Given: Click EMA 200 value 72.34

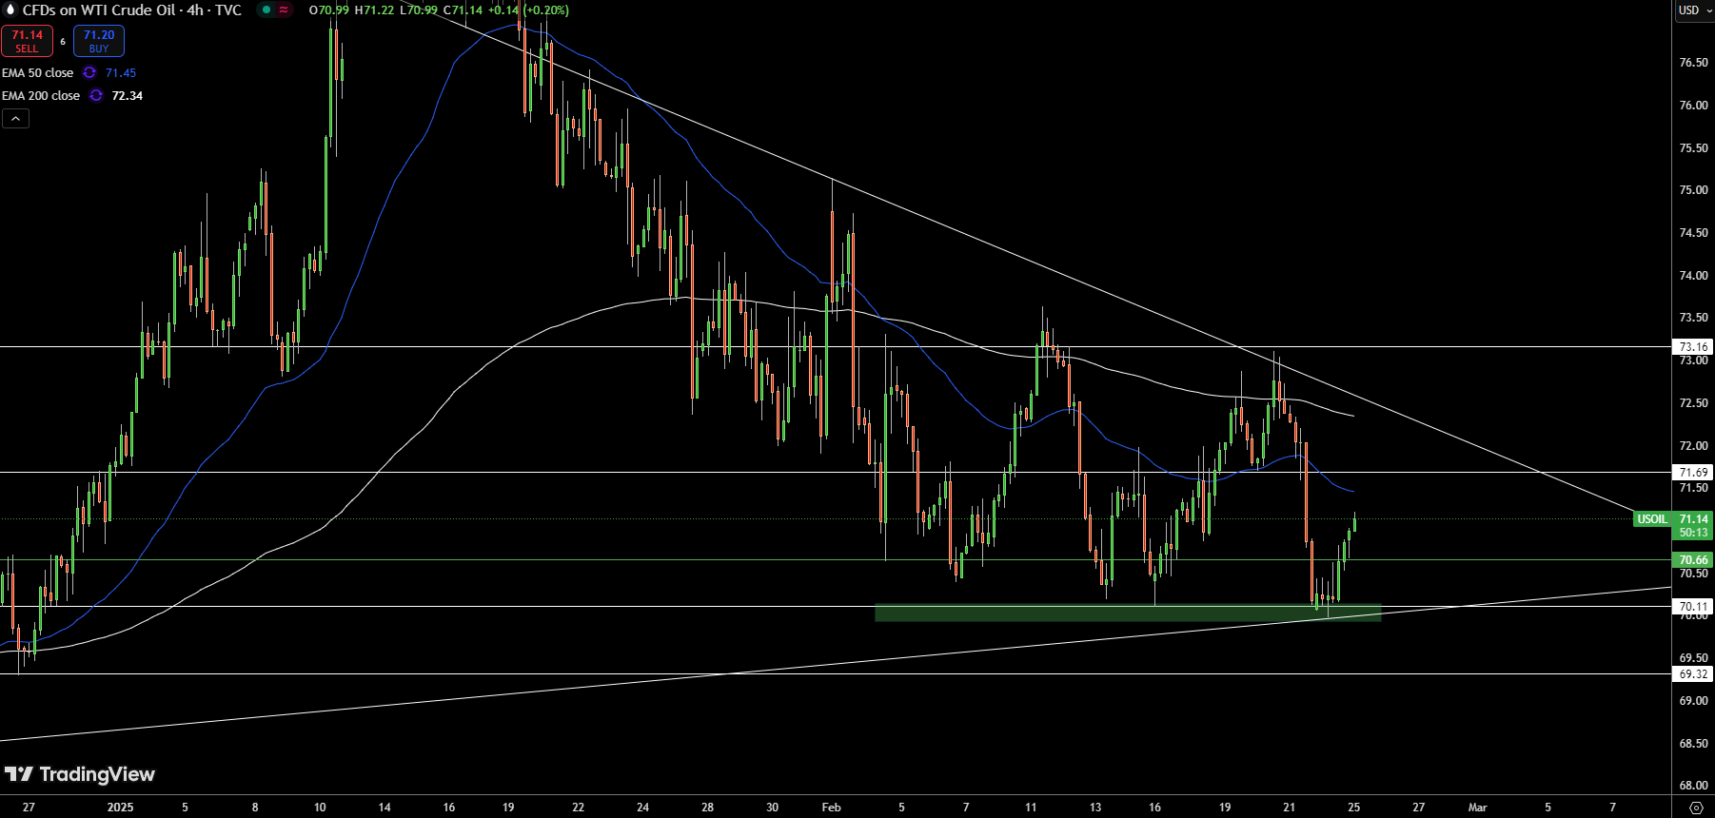Looking at the screenshot, I should pos(128,96).
